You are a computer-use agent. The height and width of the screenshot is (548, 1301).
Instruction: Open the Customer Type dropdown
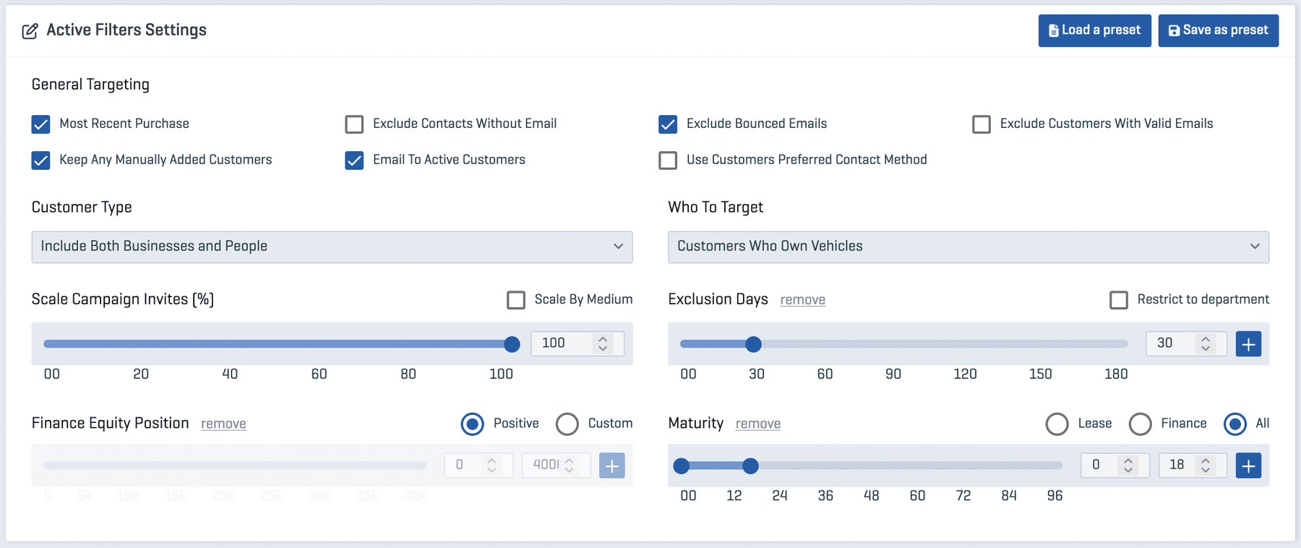[x=332, y=247]
